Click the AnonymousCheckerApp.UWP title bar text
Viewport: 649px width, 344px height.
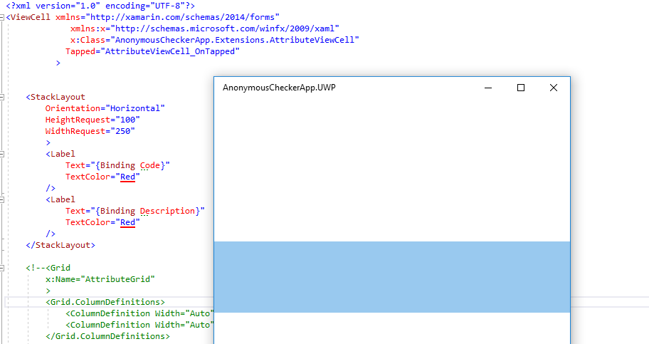coord(279,88)
